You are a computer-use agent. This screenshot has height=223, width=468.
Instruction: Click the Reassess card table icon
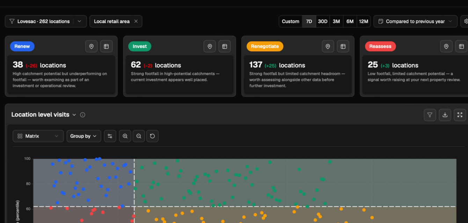(x=461, y=46)
